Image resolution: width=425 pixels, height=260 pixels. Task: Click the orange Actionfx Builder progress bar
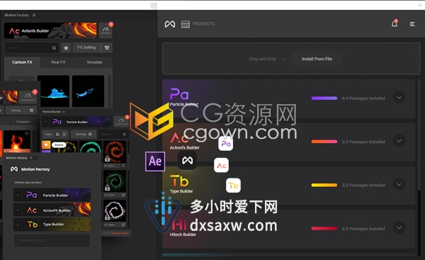coord(324,142)
